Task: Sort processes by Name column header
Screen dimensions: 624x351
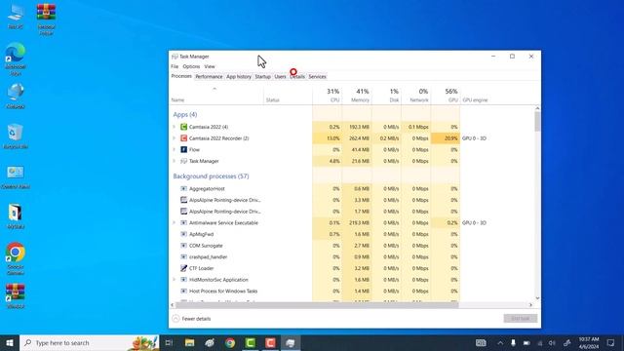Action: tap(216, 96)
